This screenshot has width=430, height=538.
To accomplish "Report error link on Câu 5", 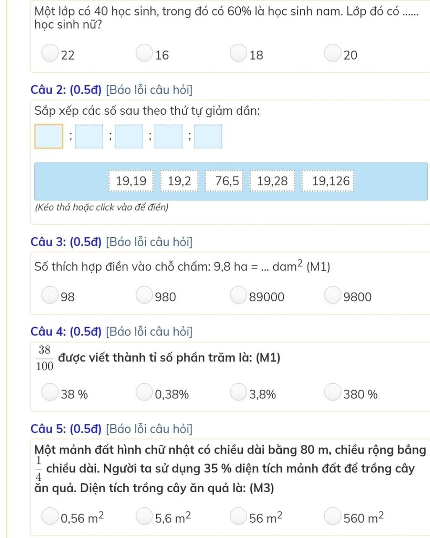I will (149, 429).
